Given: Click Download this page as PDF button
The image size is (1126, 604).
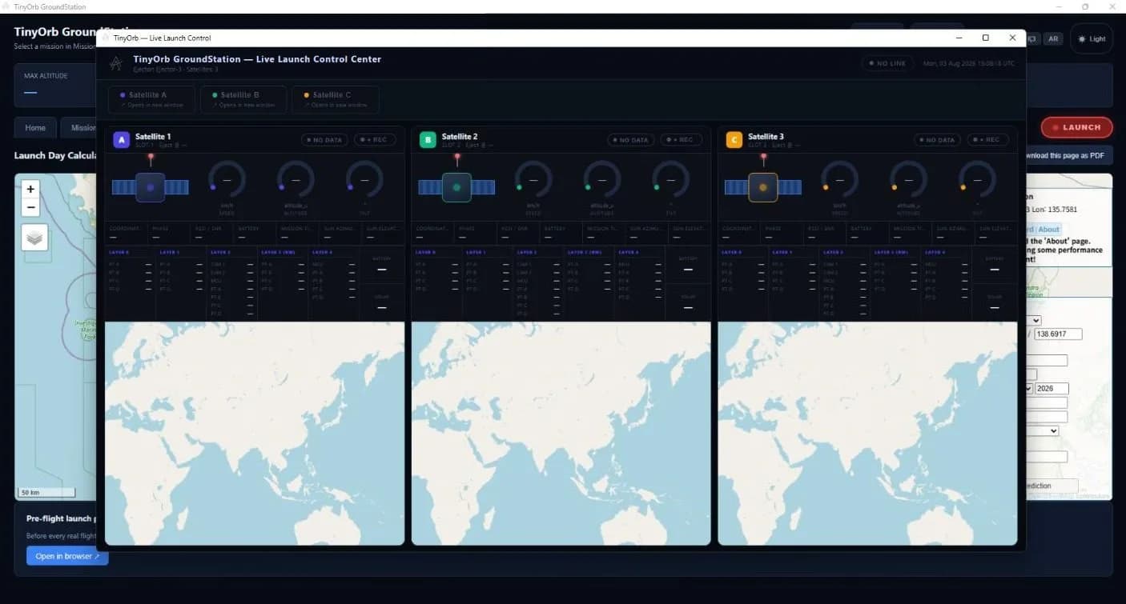Looking at the screenshot, I should (1068, 155).
